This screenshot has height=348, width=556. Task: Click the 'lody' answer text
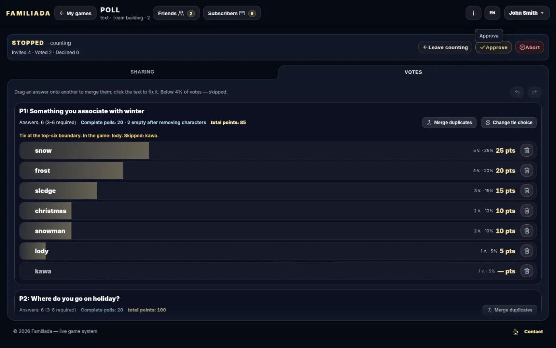pyautogui.click(x=42, y=251)
